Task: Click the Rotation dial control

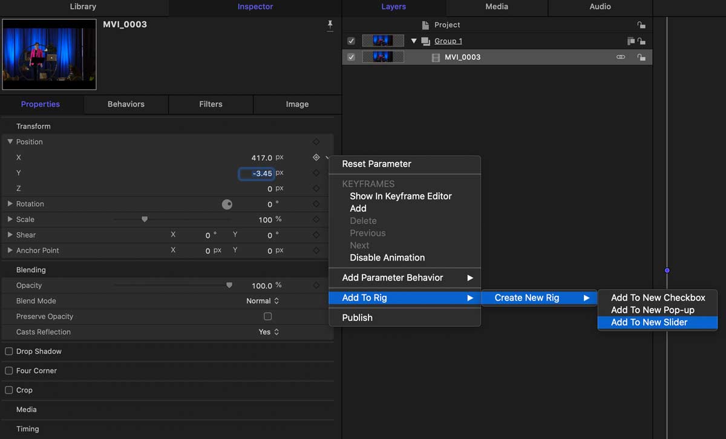Action: [x=227, y=204]
